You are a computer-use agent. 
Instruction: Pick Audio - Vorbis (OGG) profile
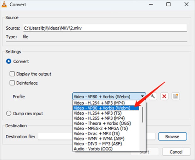(106, 149)
